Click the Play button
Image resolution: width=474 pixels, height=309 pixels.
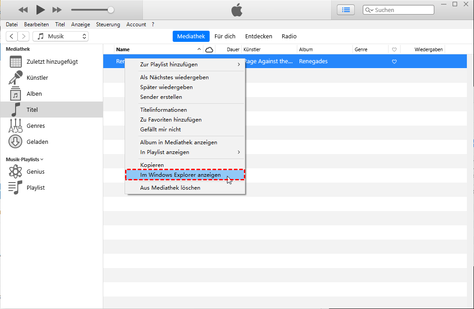pos(41,9)
